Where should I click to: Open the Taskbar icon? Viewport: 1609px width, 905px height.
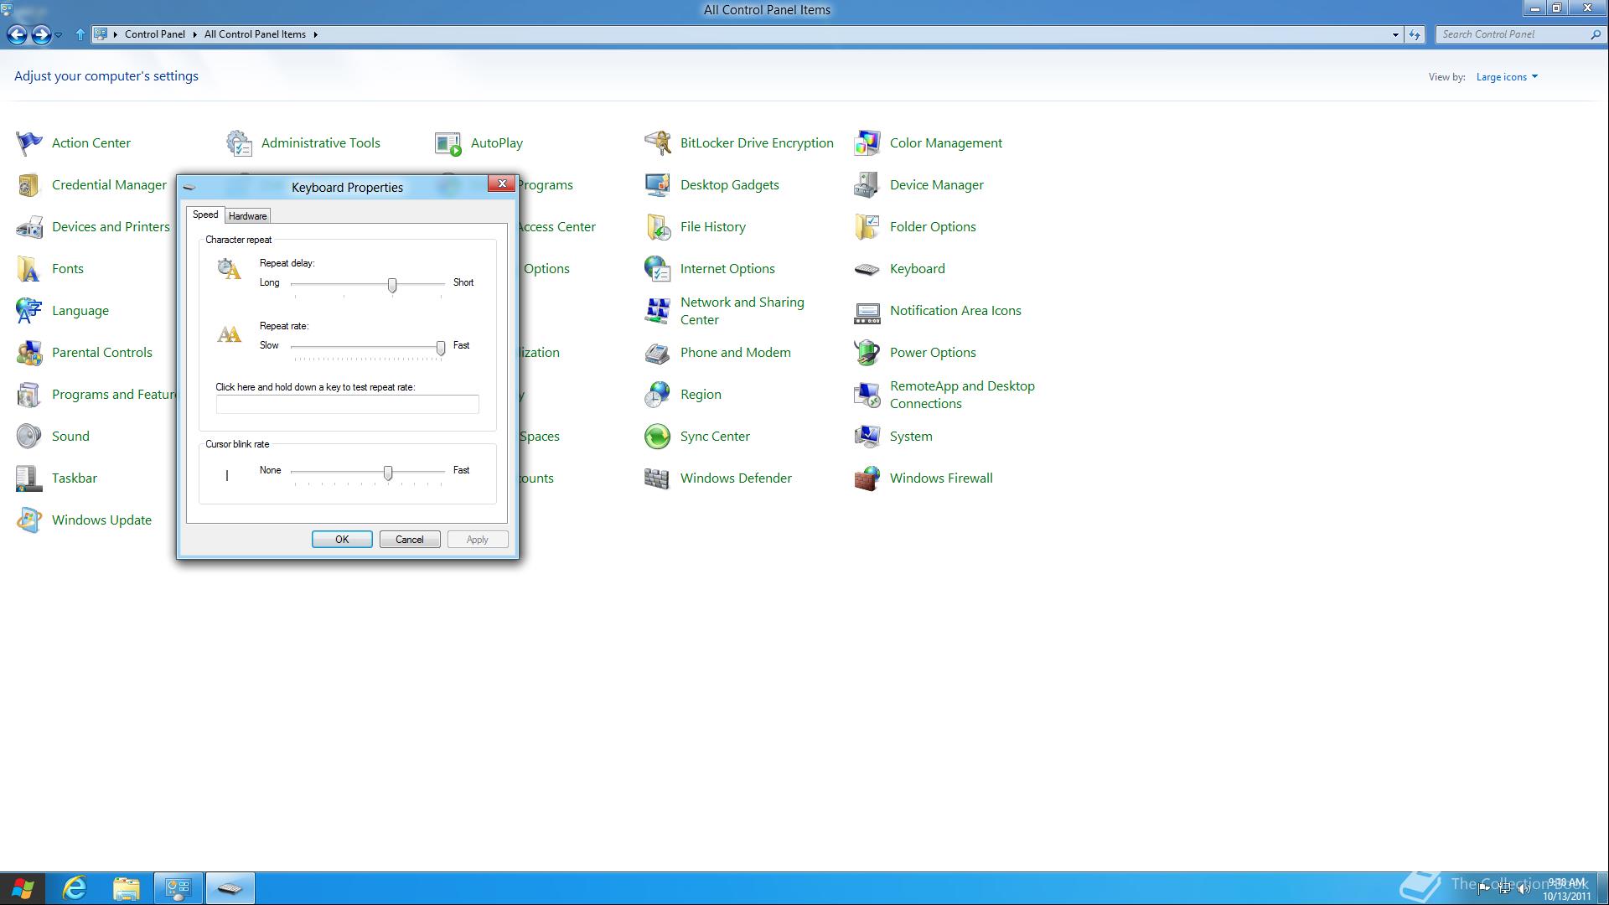29,478
